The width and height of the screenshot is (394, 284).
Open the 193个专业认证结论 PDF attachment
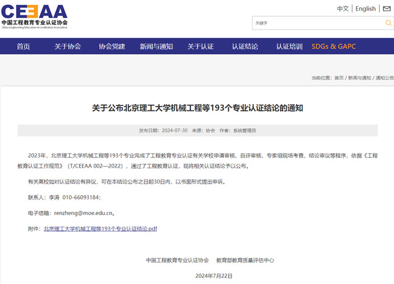[100, 228]
